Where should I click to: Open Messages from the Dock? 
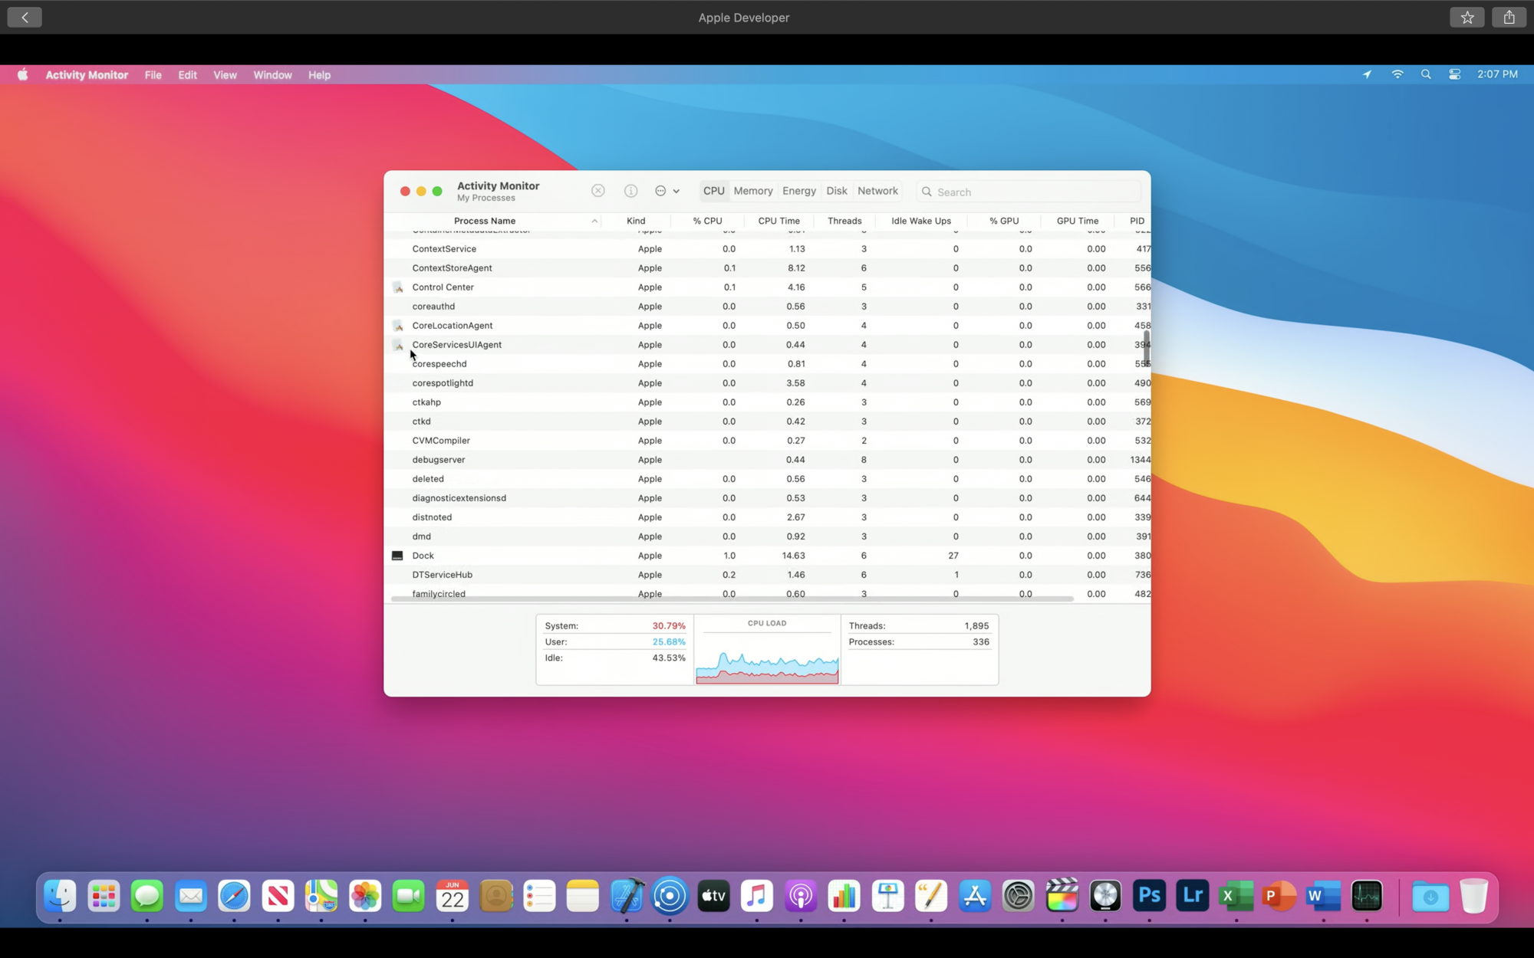147,896
